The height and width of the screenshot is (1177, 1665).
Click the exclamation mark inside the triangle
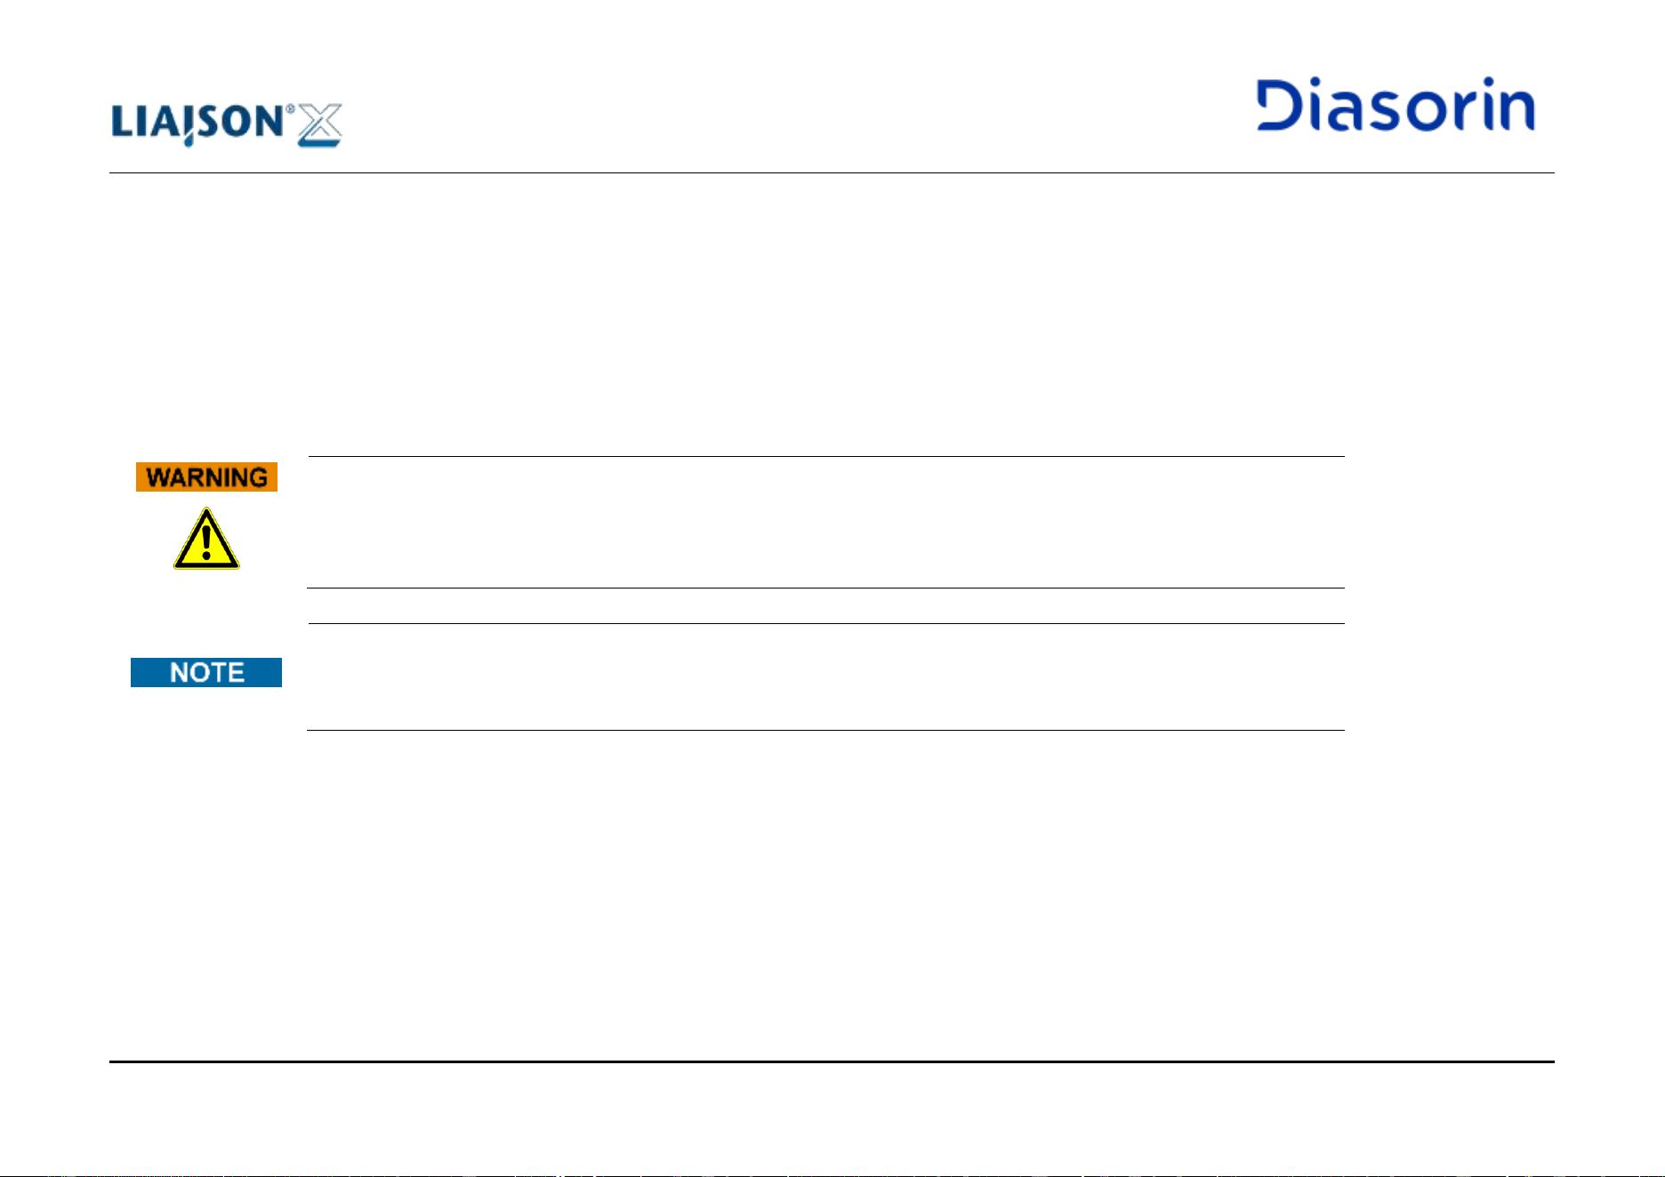click(206, 541)
